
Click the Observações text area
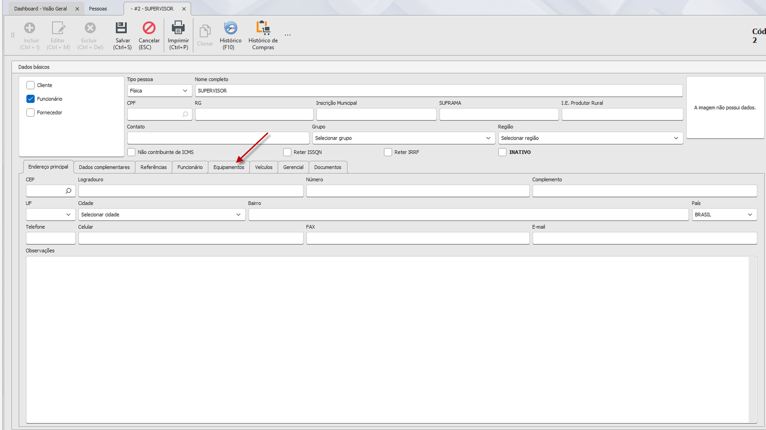(x=392, y=340)
